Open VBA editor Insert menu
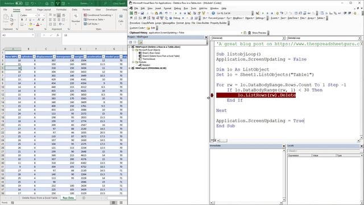 pos(158,9)
